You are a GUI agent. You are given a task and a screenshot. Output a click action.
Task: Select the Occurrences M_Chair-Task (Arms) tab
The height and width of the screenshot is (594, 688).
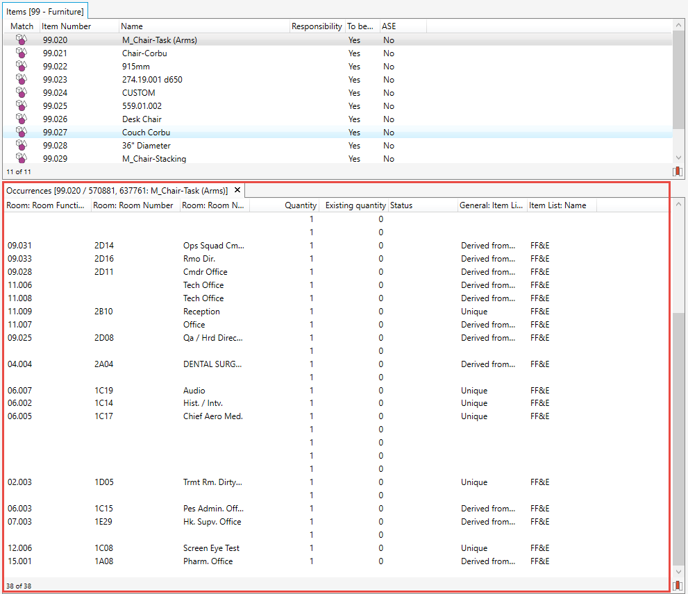[116, 190]
